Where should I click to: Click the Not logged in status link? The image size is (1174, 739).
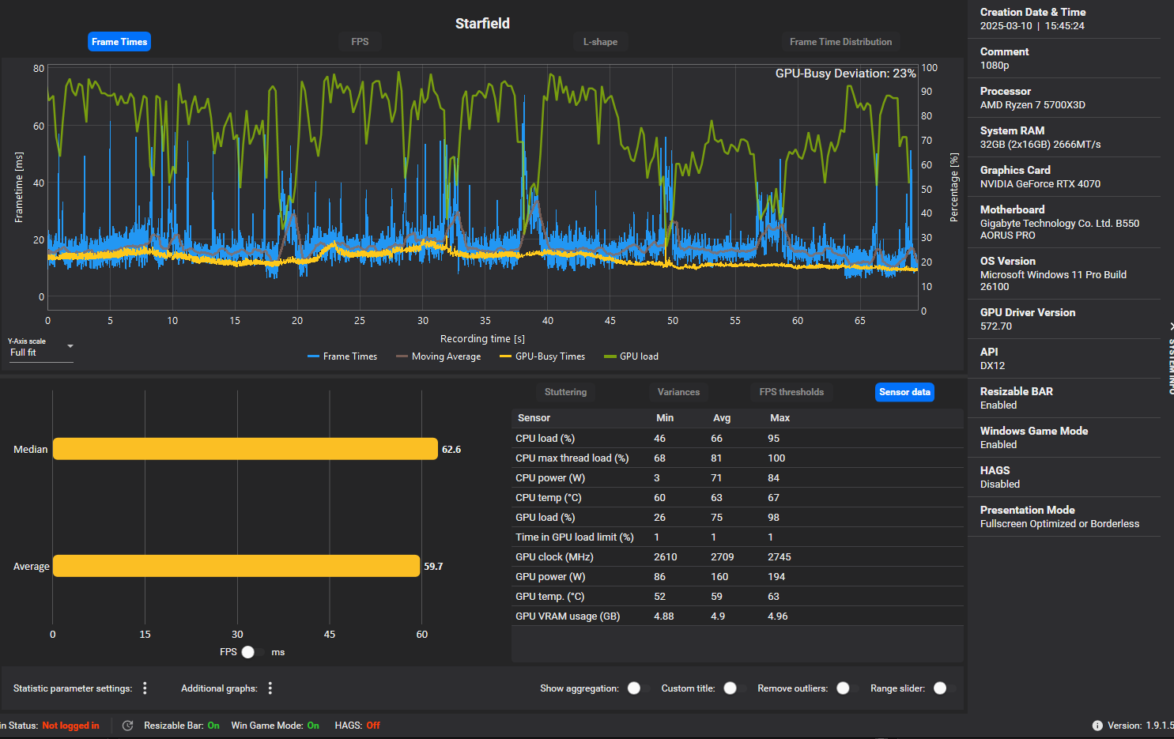pos(70,726)
